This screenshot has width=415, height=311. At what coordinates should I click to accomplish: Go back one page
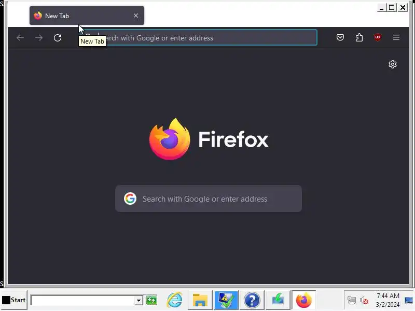pyautogui.click(x=20, y=38)
